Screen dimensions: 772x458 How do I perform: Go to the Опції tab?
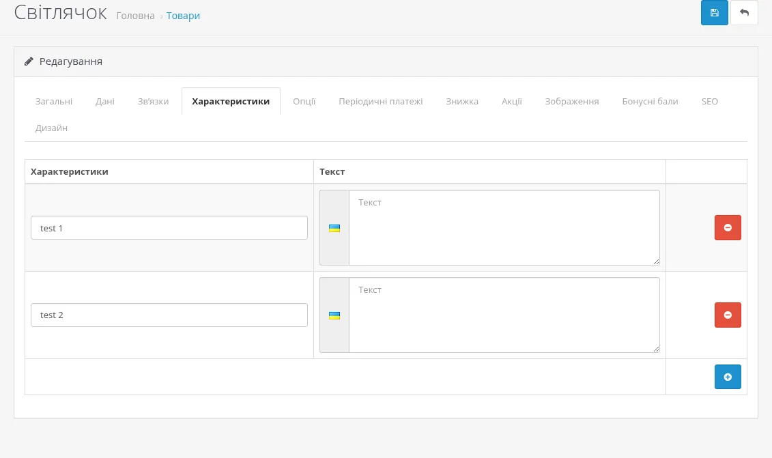(304, 102)
